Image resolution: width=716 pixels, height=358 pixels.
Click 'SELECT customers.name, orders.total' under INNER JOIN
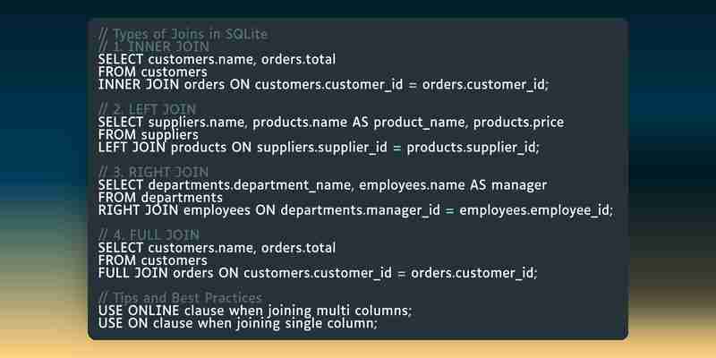[x=217, y=59]
